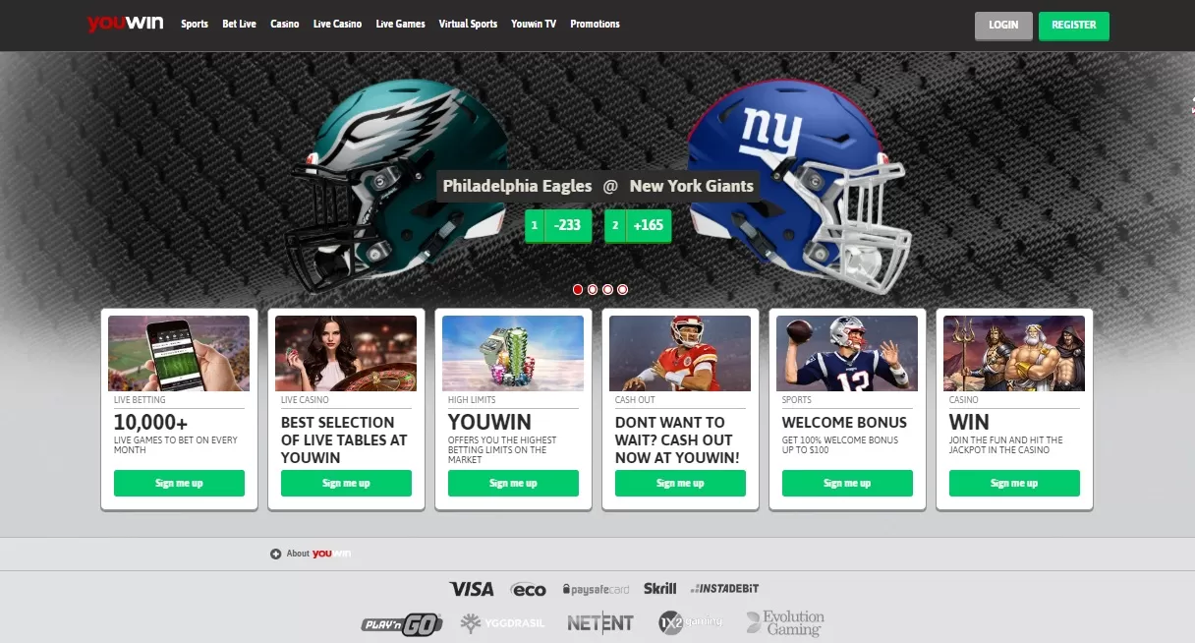The width and height of the screenshot is (1195, 643).
Task: Open the Live Casino menu item
Action: pyautogui.click(x=337, y=24)
